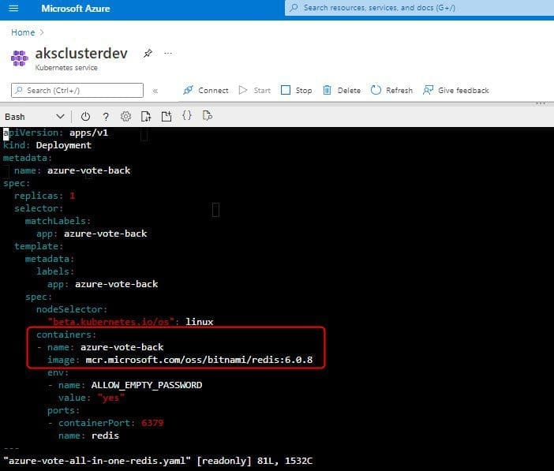Delete the Kubernetes cluster
554x471 pixels.
click(x=342, y=90)
